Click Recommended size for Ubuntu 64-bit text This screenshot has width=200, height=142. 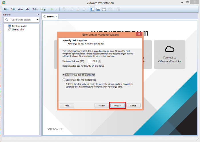pos(83,66)
